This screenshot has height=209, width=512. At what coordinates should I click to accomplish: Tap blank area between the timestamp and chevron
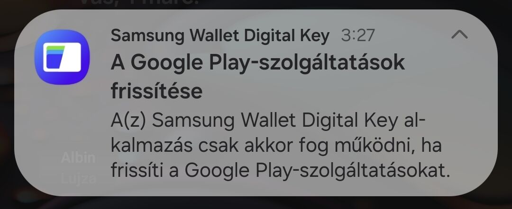click(413, 35)
